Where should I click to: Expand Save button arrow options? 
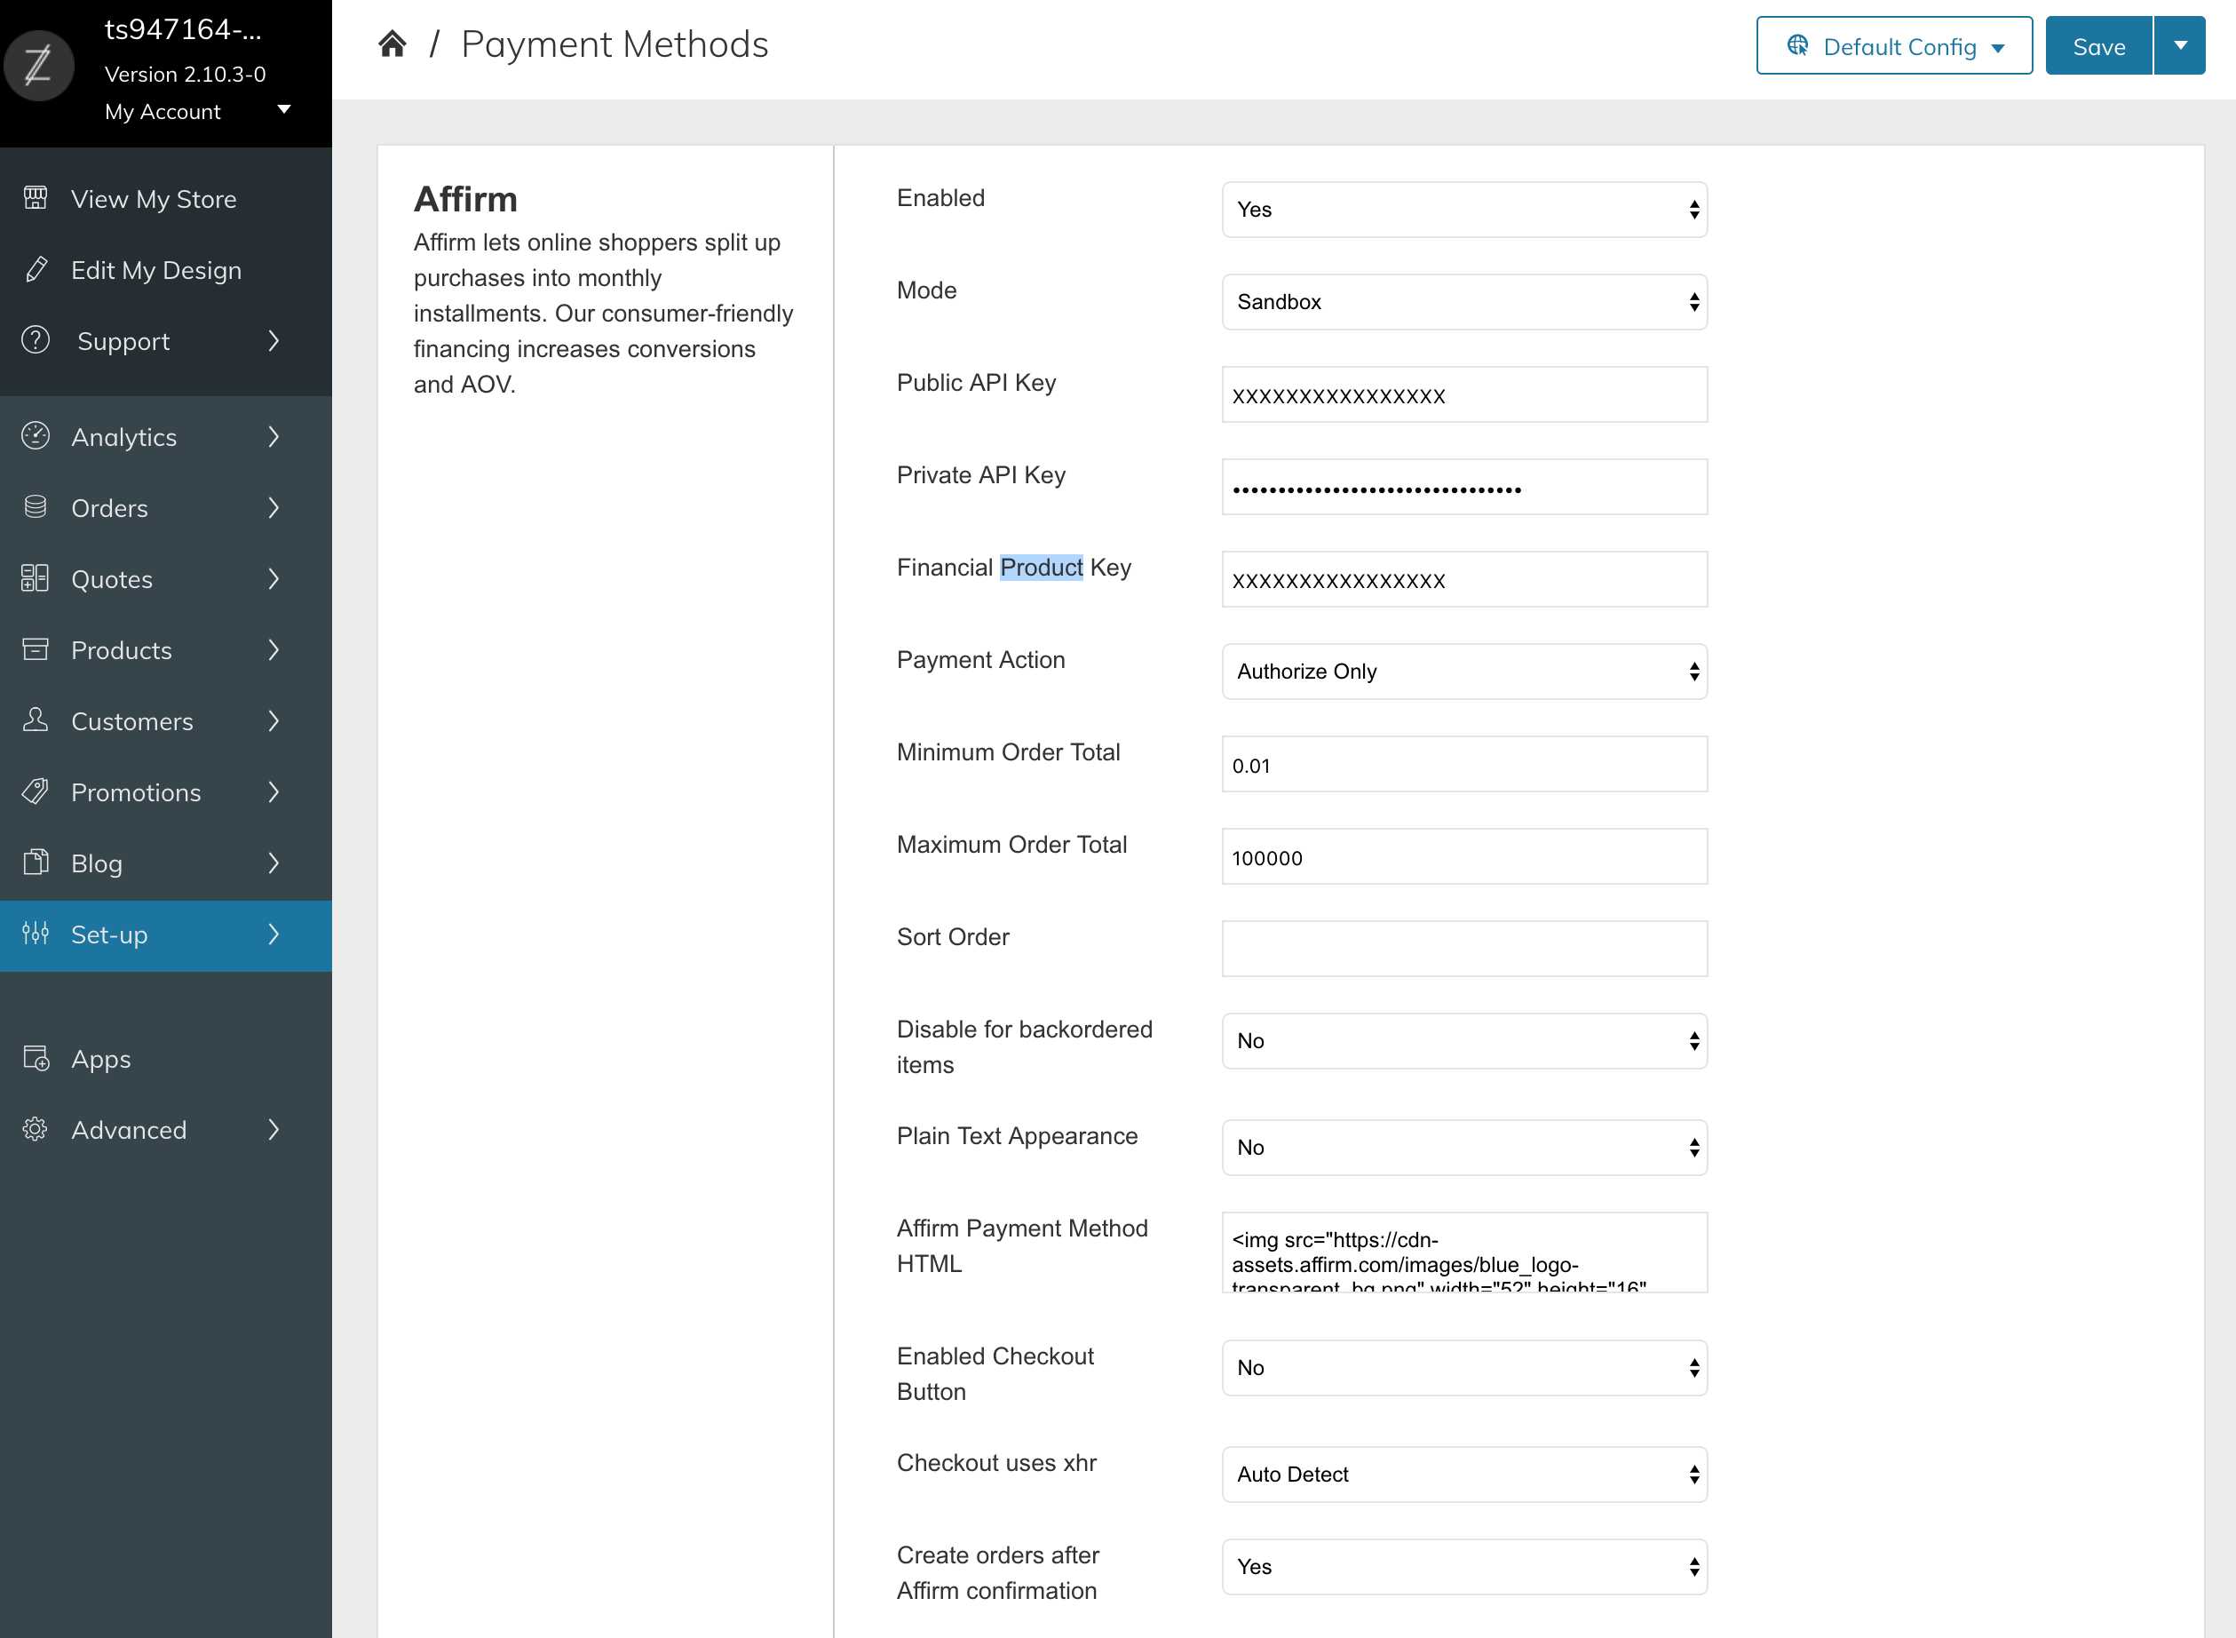[x=2179, y=45]
